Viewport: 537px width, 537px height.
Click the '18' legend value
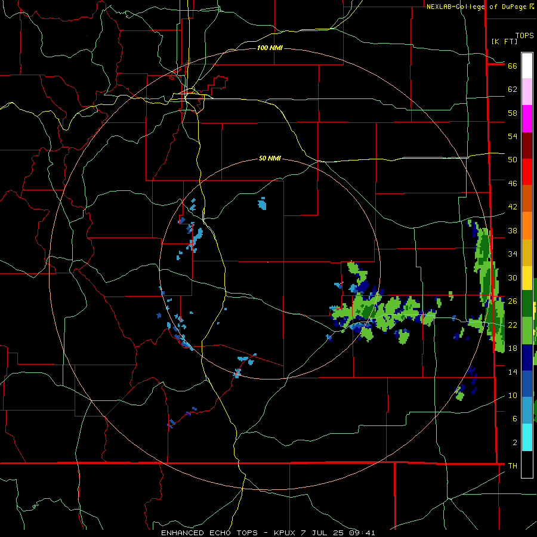(513, 348)
